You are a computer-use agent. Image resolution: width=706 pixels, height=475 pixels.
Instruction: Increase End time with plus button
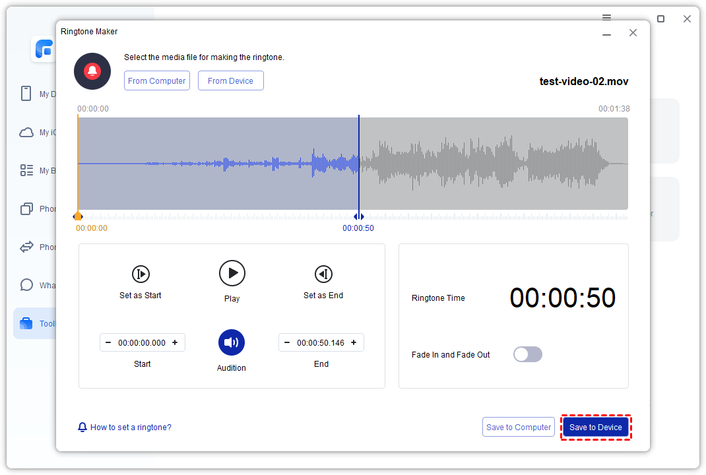click(354, 342)
